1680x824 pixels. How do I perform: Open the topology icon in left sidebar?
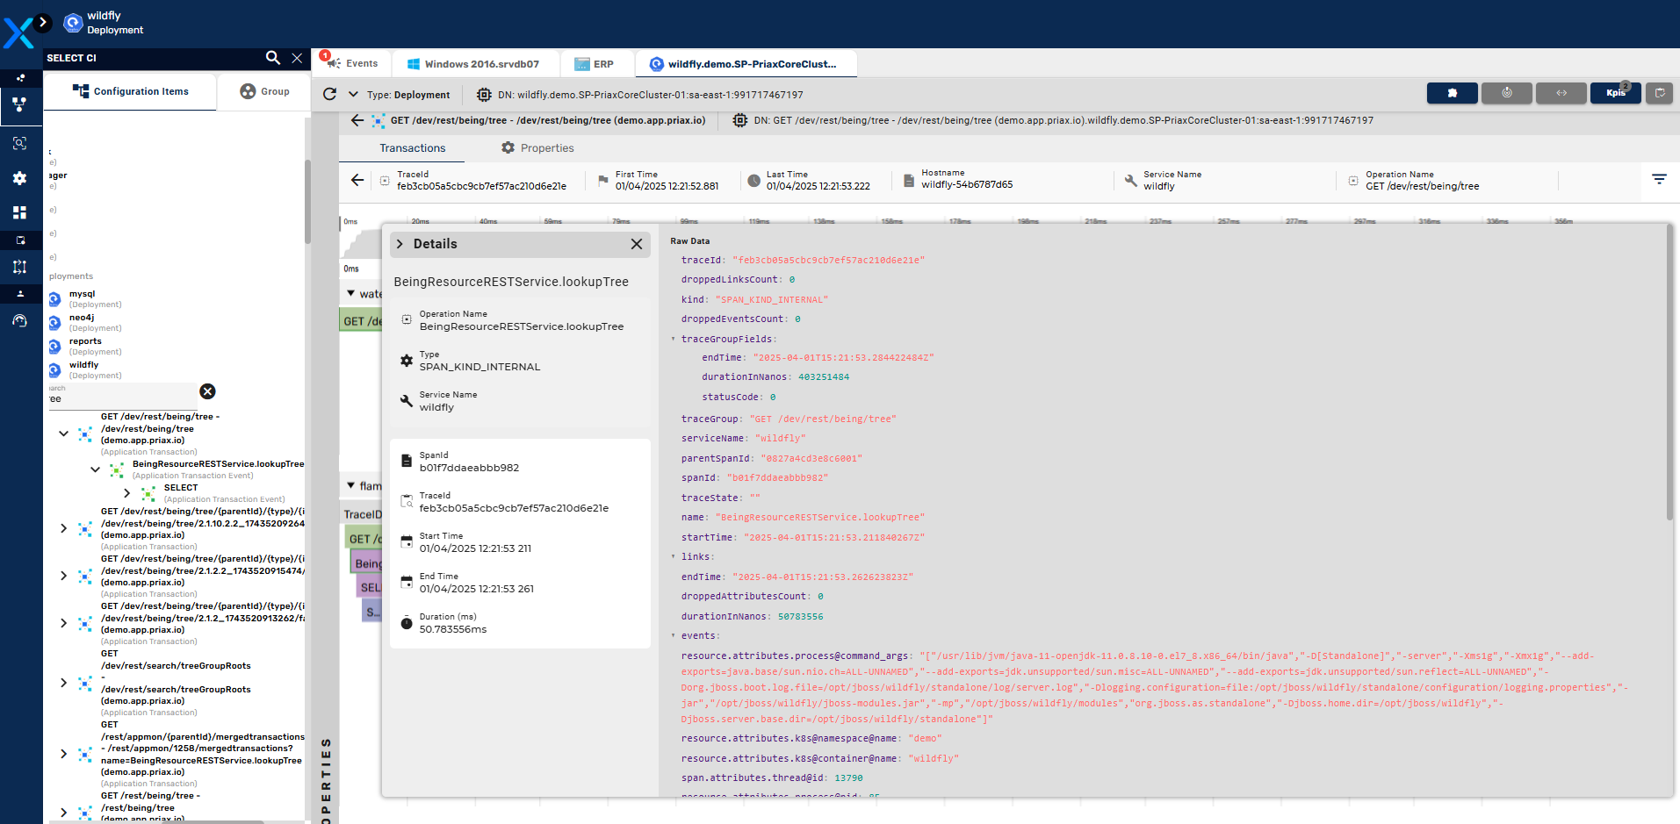(x=19, y=104)
